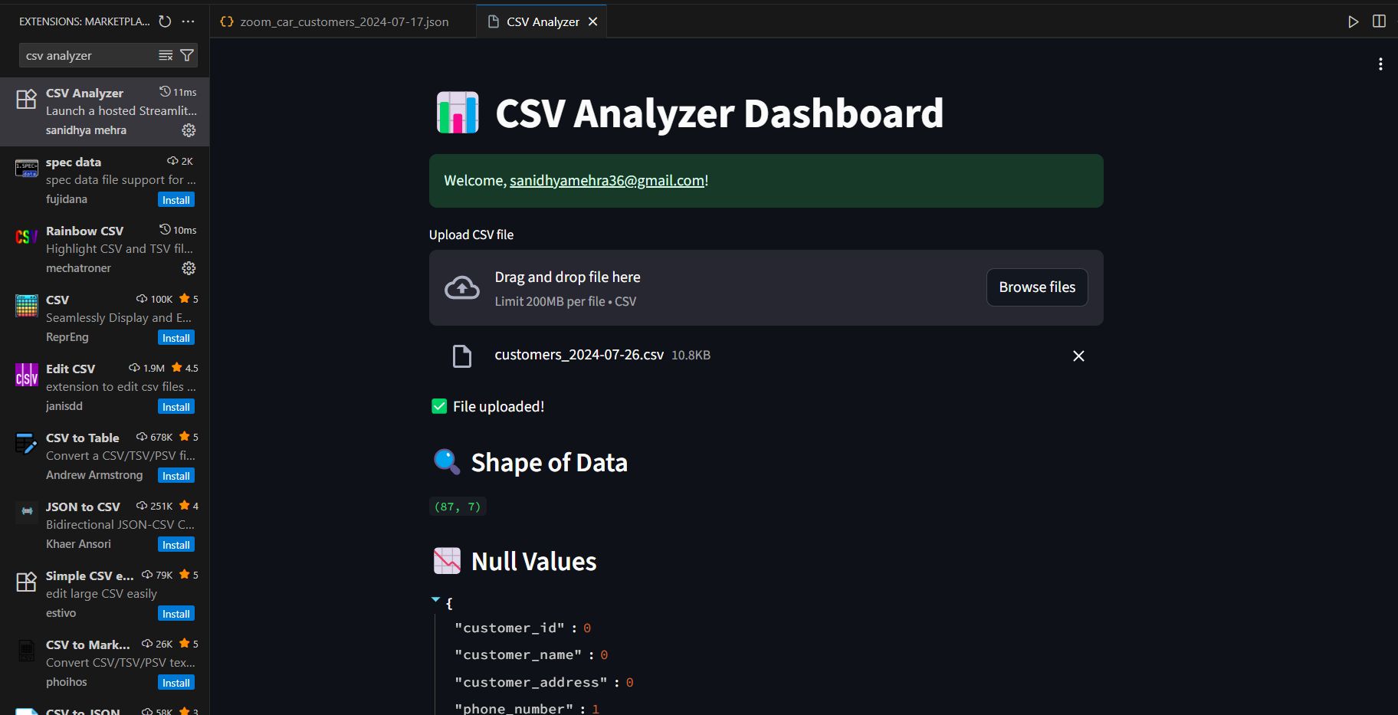Click the File uploaded green checkmark
1398x715 pixels.
coord(438,406)
